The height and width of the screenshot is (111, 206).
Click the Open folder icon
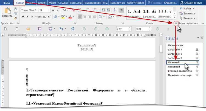point(28,29)
